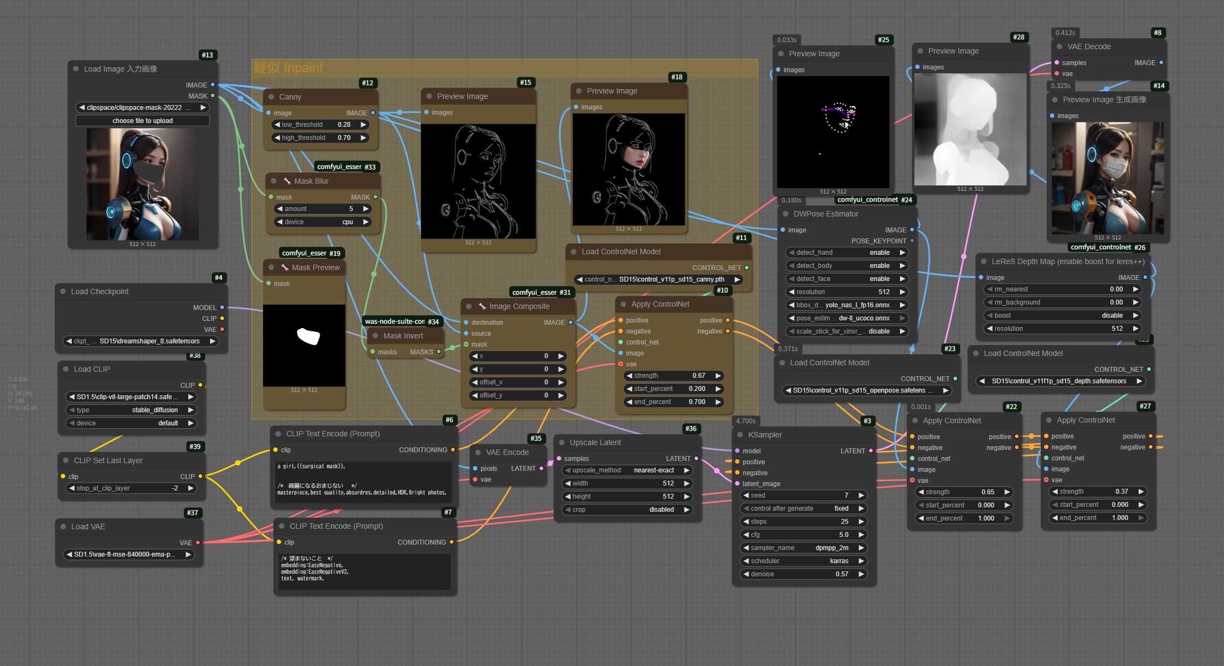Click the 疑似 Inpaint group title
Viewport: 1224px width, 666px height.
(289, 68)
